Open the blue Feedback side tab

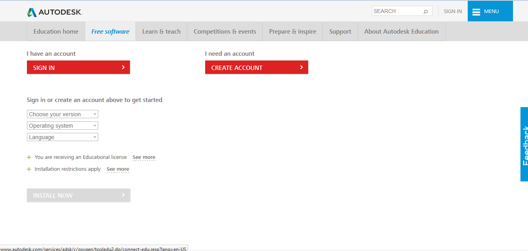524,144
